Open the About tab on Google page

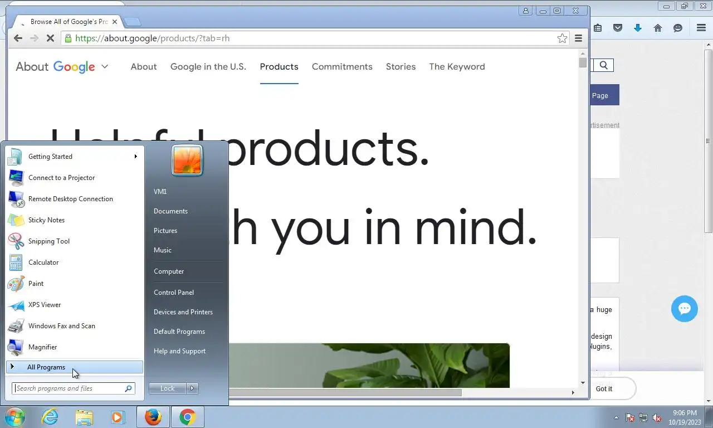pyautogui.click(x=144, y=67)
